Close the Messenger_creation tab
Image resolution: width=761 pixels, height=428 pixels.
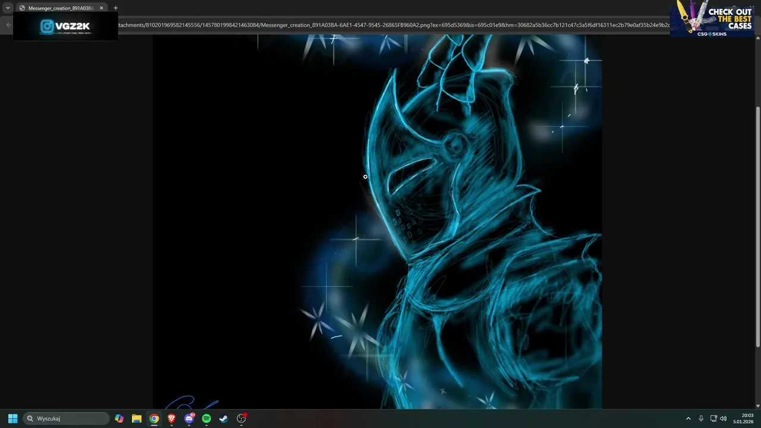(101, 8)
